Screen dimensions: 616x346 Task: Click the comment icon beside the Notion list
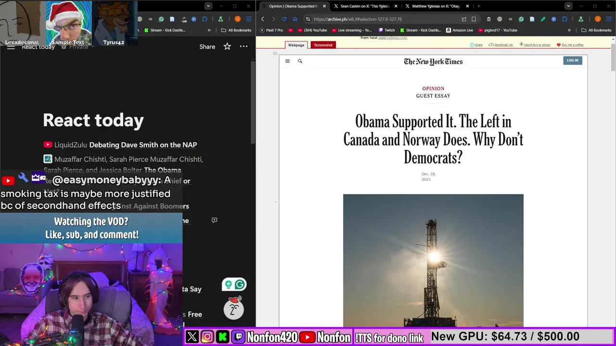click(x=215, y=220)
